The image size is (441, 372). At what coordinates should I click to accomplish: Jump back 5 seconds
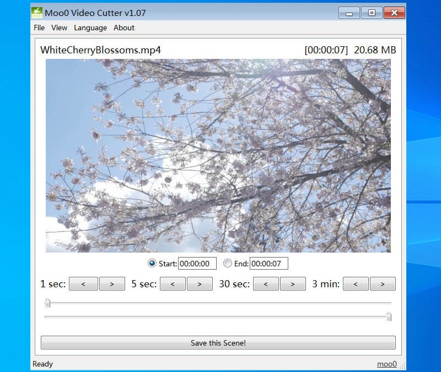(173, 284)
